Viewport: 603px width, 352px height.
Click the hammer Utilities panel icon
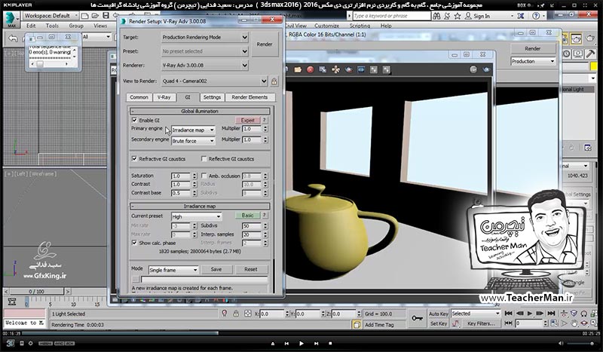click(x=590, y=54)
